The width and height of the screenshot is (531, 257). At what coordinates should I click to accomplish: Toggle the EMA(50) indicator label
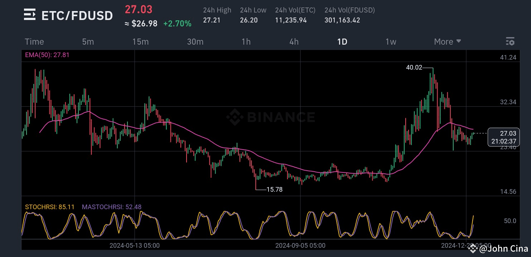tap(47, 55)
